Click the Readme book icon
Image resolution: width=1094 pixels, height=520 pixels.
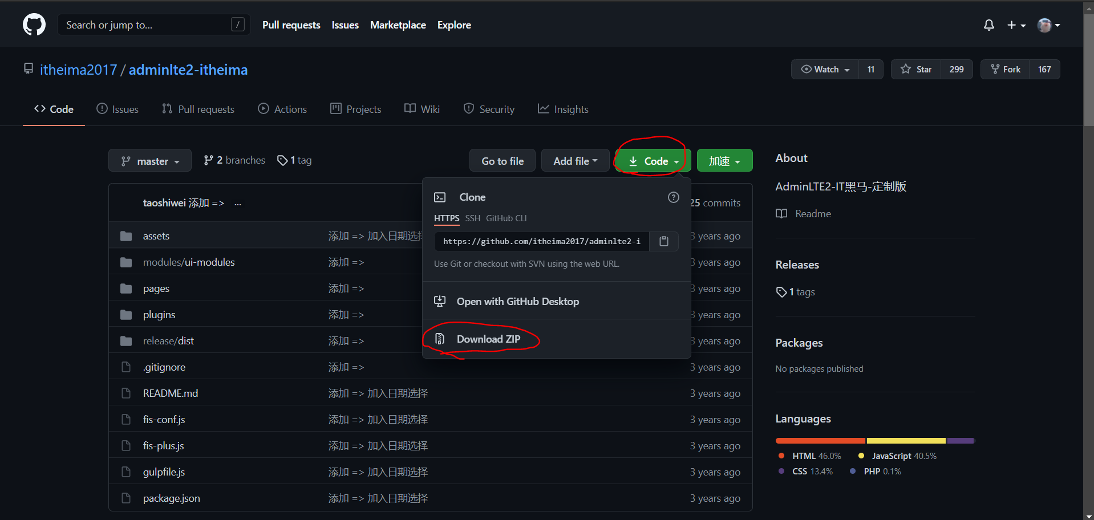click(781, 214)
